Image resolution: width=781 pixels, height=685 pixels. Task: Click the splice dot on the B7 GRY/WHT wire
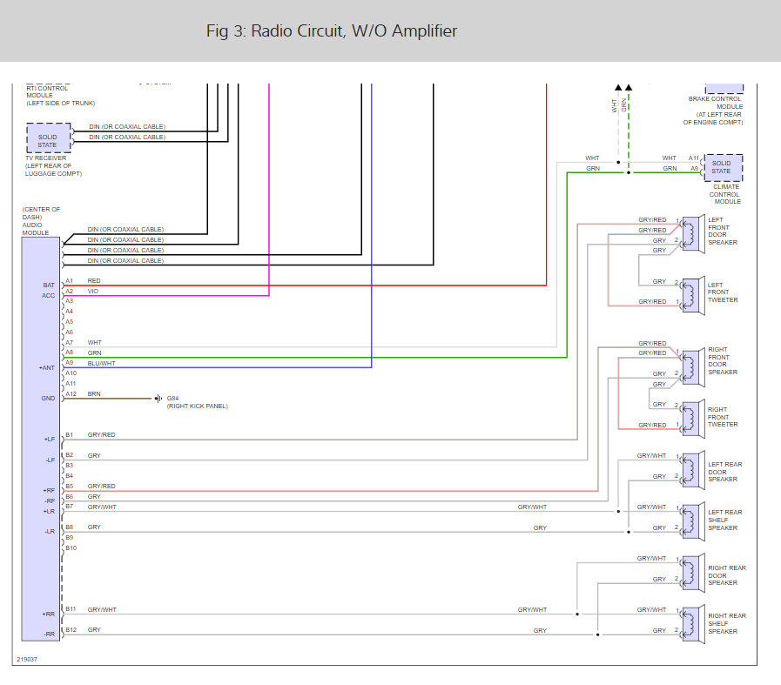(619, 511)
